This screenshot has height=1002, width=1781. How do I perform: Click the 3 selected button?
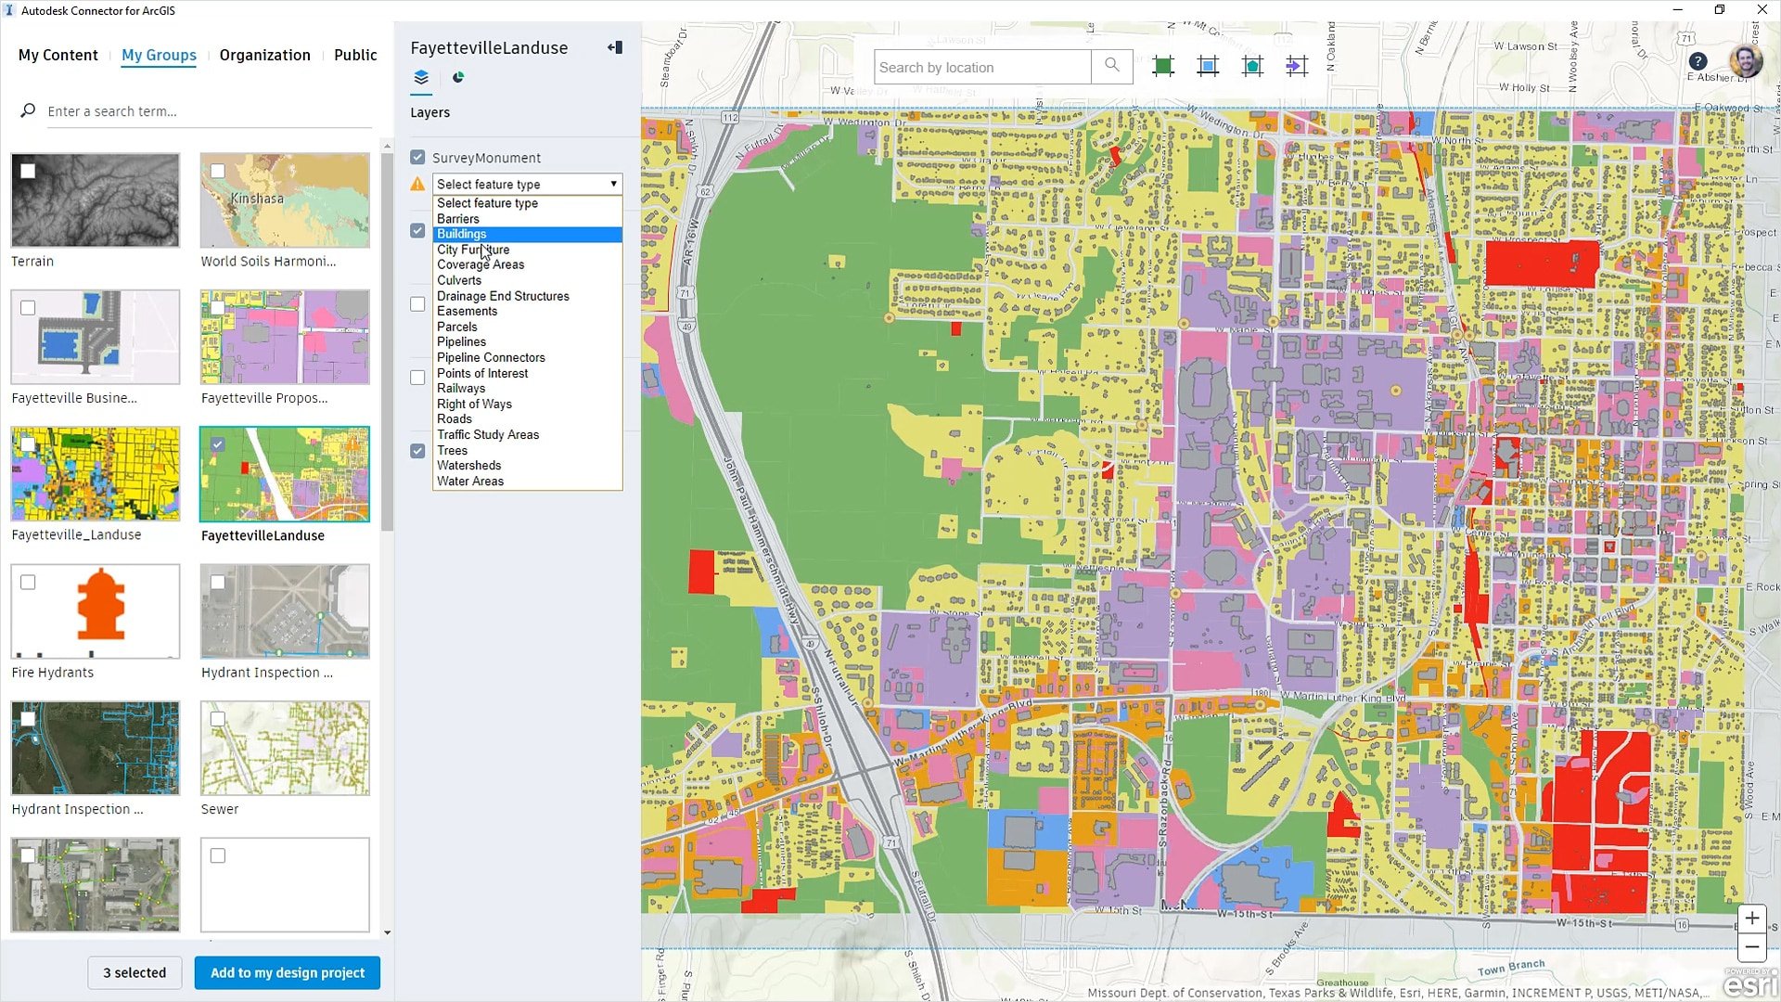click(x=135, y=972)
